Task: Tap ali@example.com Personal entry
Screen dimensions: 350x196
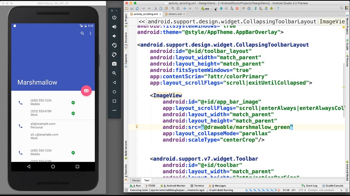Action: coord(43,125)
